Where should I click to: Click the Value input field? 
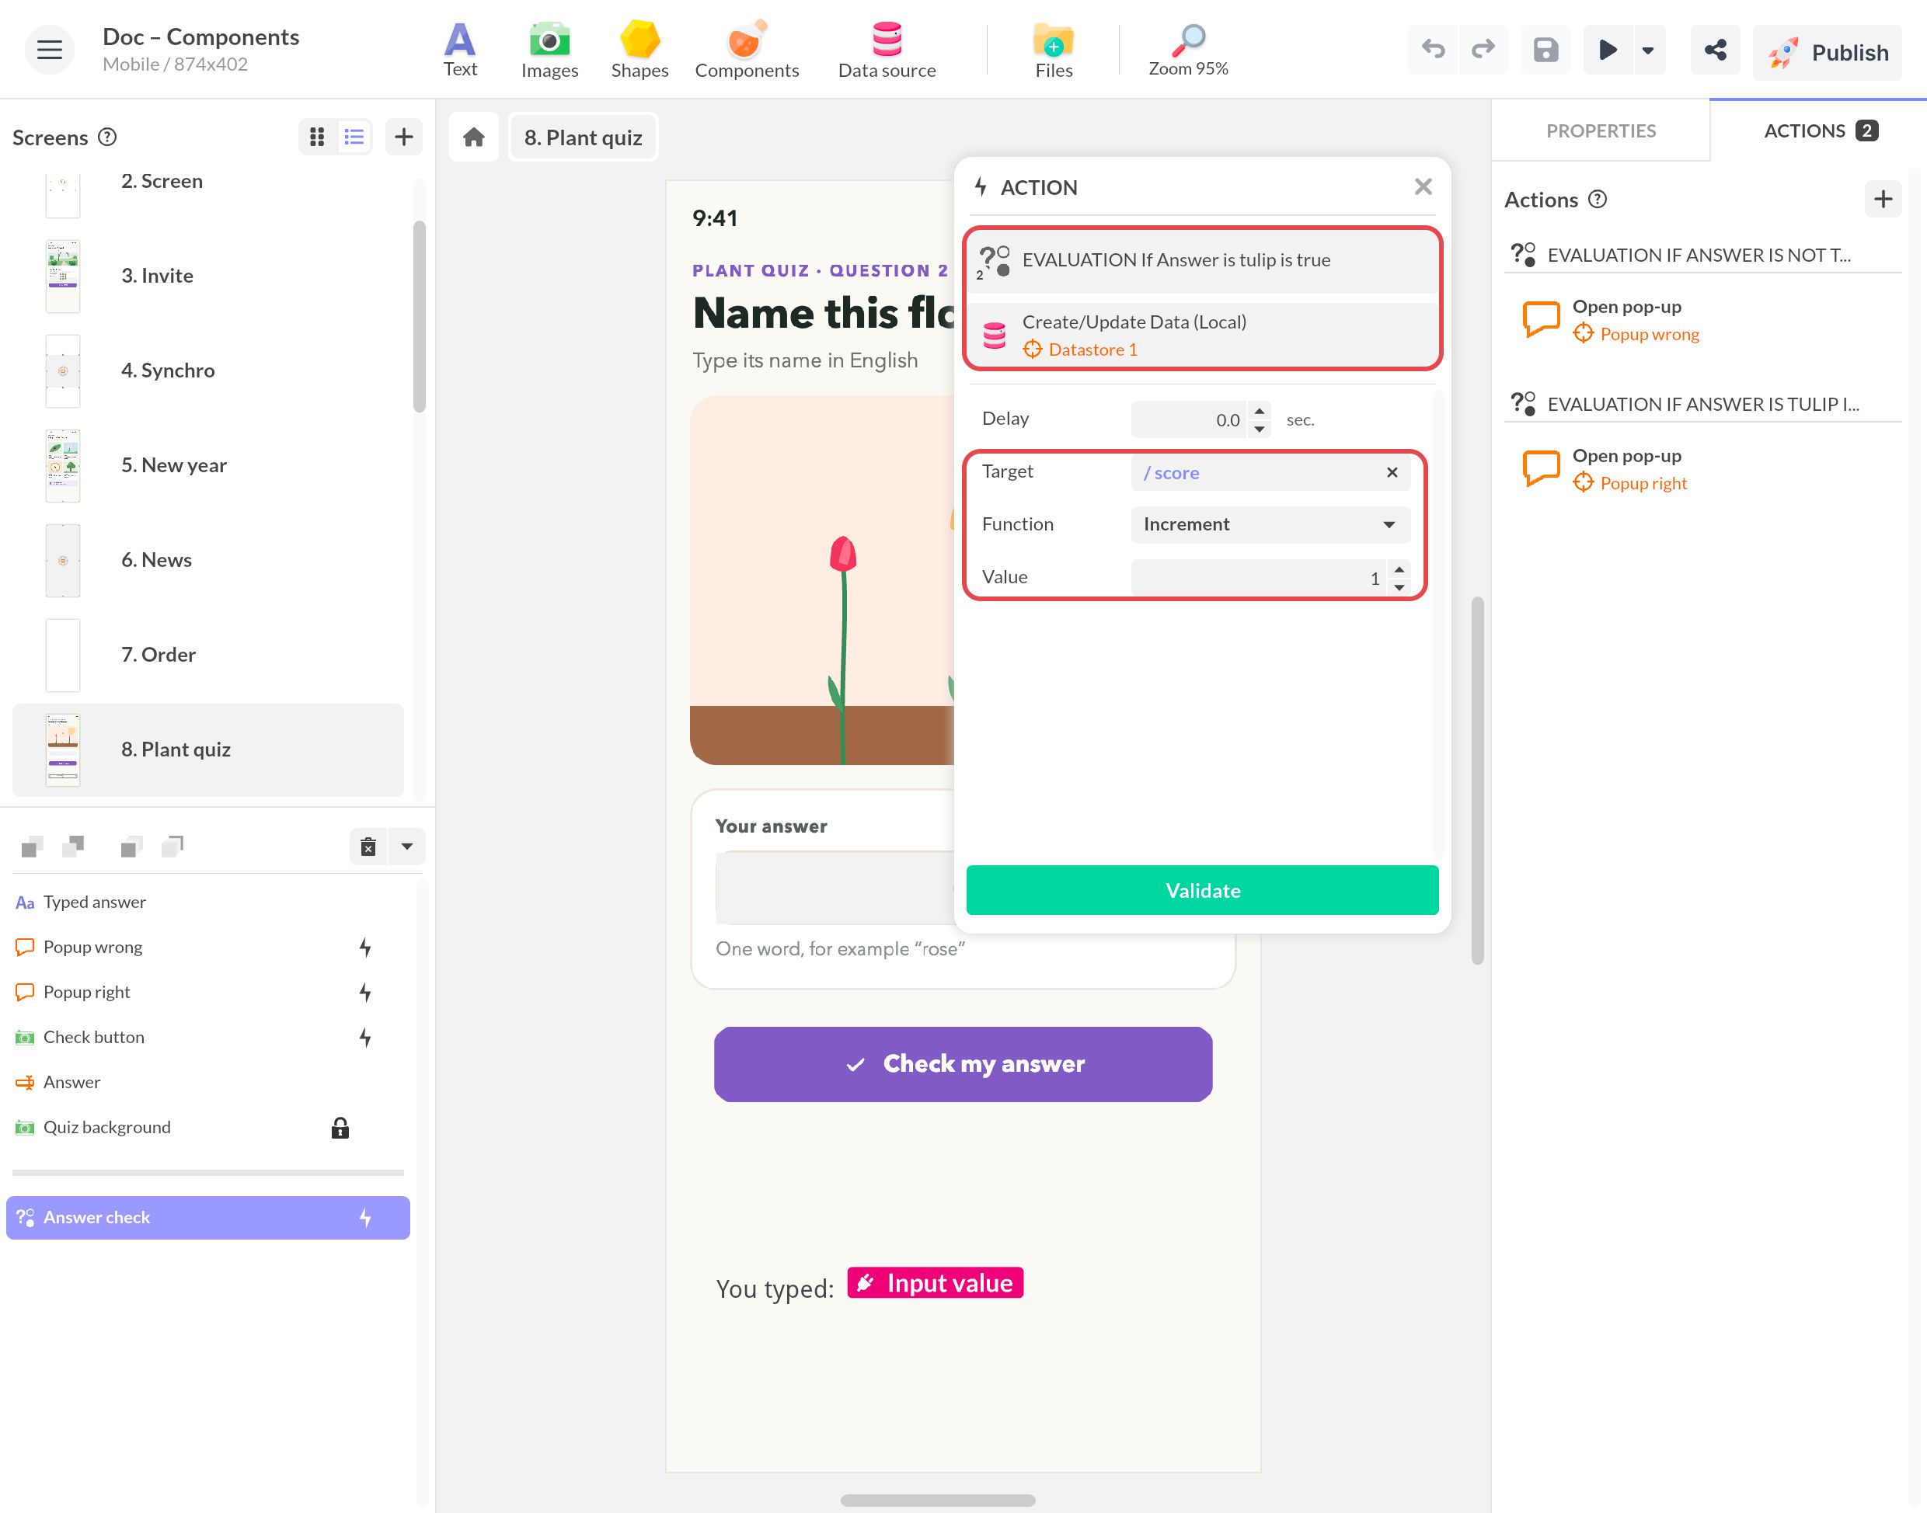(1259, 578)
